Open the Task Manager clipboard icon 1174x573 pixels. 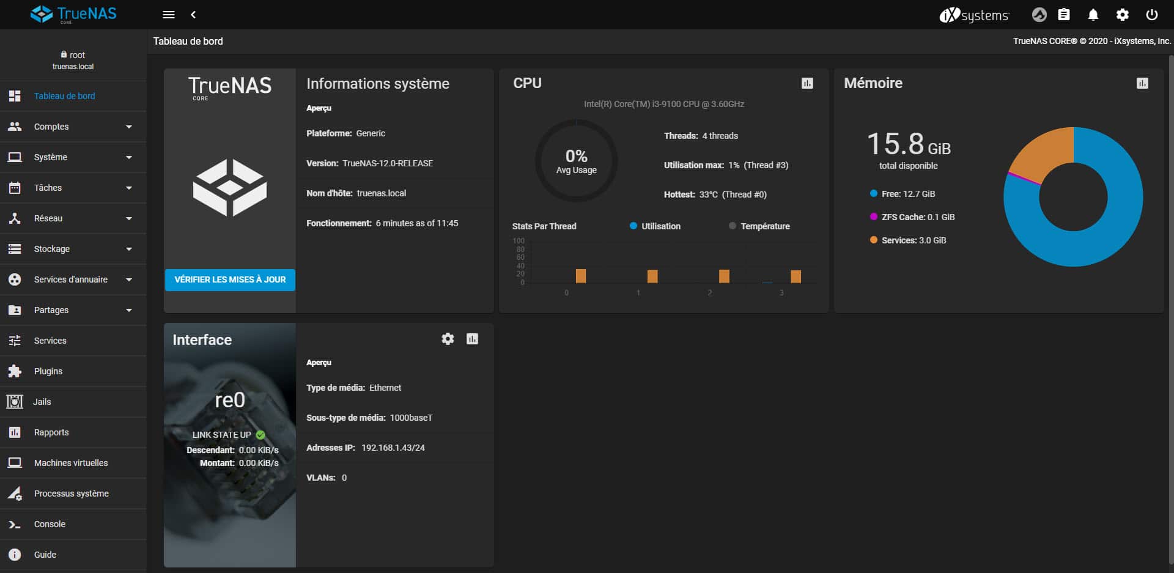click(x=1064, y=15)
